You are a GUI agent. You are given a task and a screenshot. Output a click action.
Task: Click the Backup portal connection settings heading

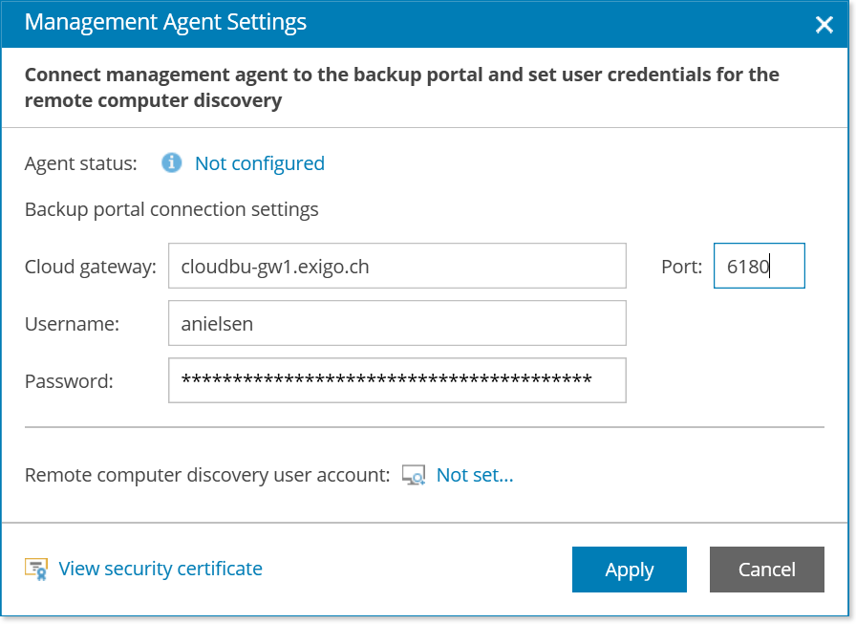(x=171, y=209)
